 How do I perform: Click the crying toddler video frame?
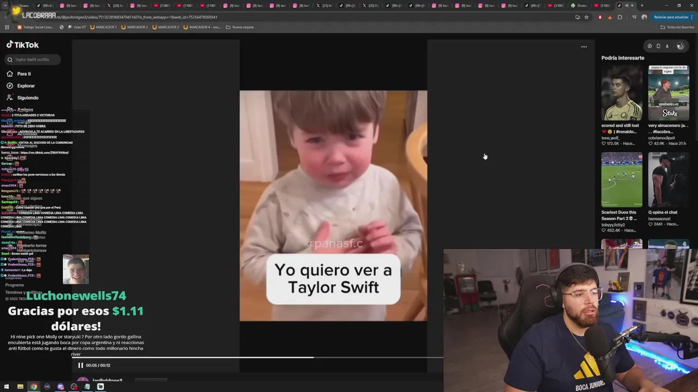click(333, 206)
